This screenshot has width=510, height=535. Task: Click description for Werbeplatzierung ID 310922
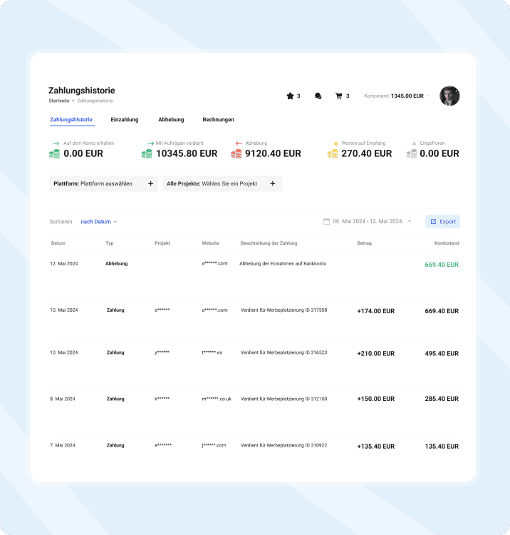click(x=283, y=445)
